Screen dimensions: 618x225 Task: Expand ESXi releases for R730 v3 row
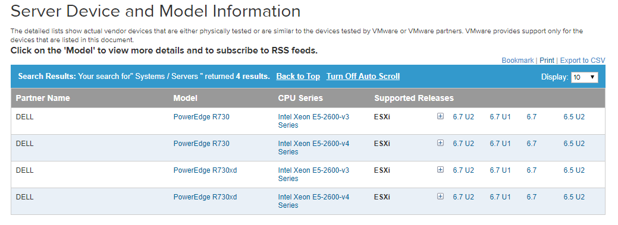(440, 116)
